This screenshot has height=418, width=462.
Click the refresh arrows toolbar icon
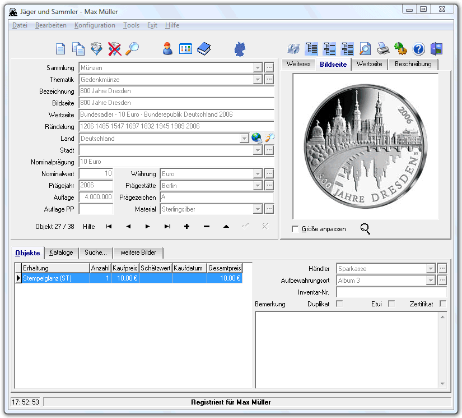pyautogui.click(x=293, y=49)
